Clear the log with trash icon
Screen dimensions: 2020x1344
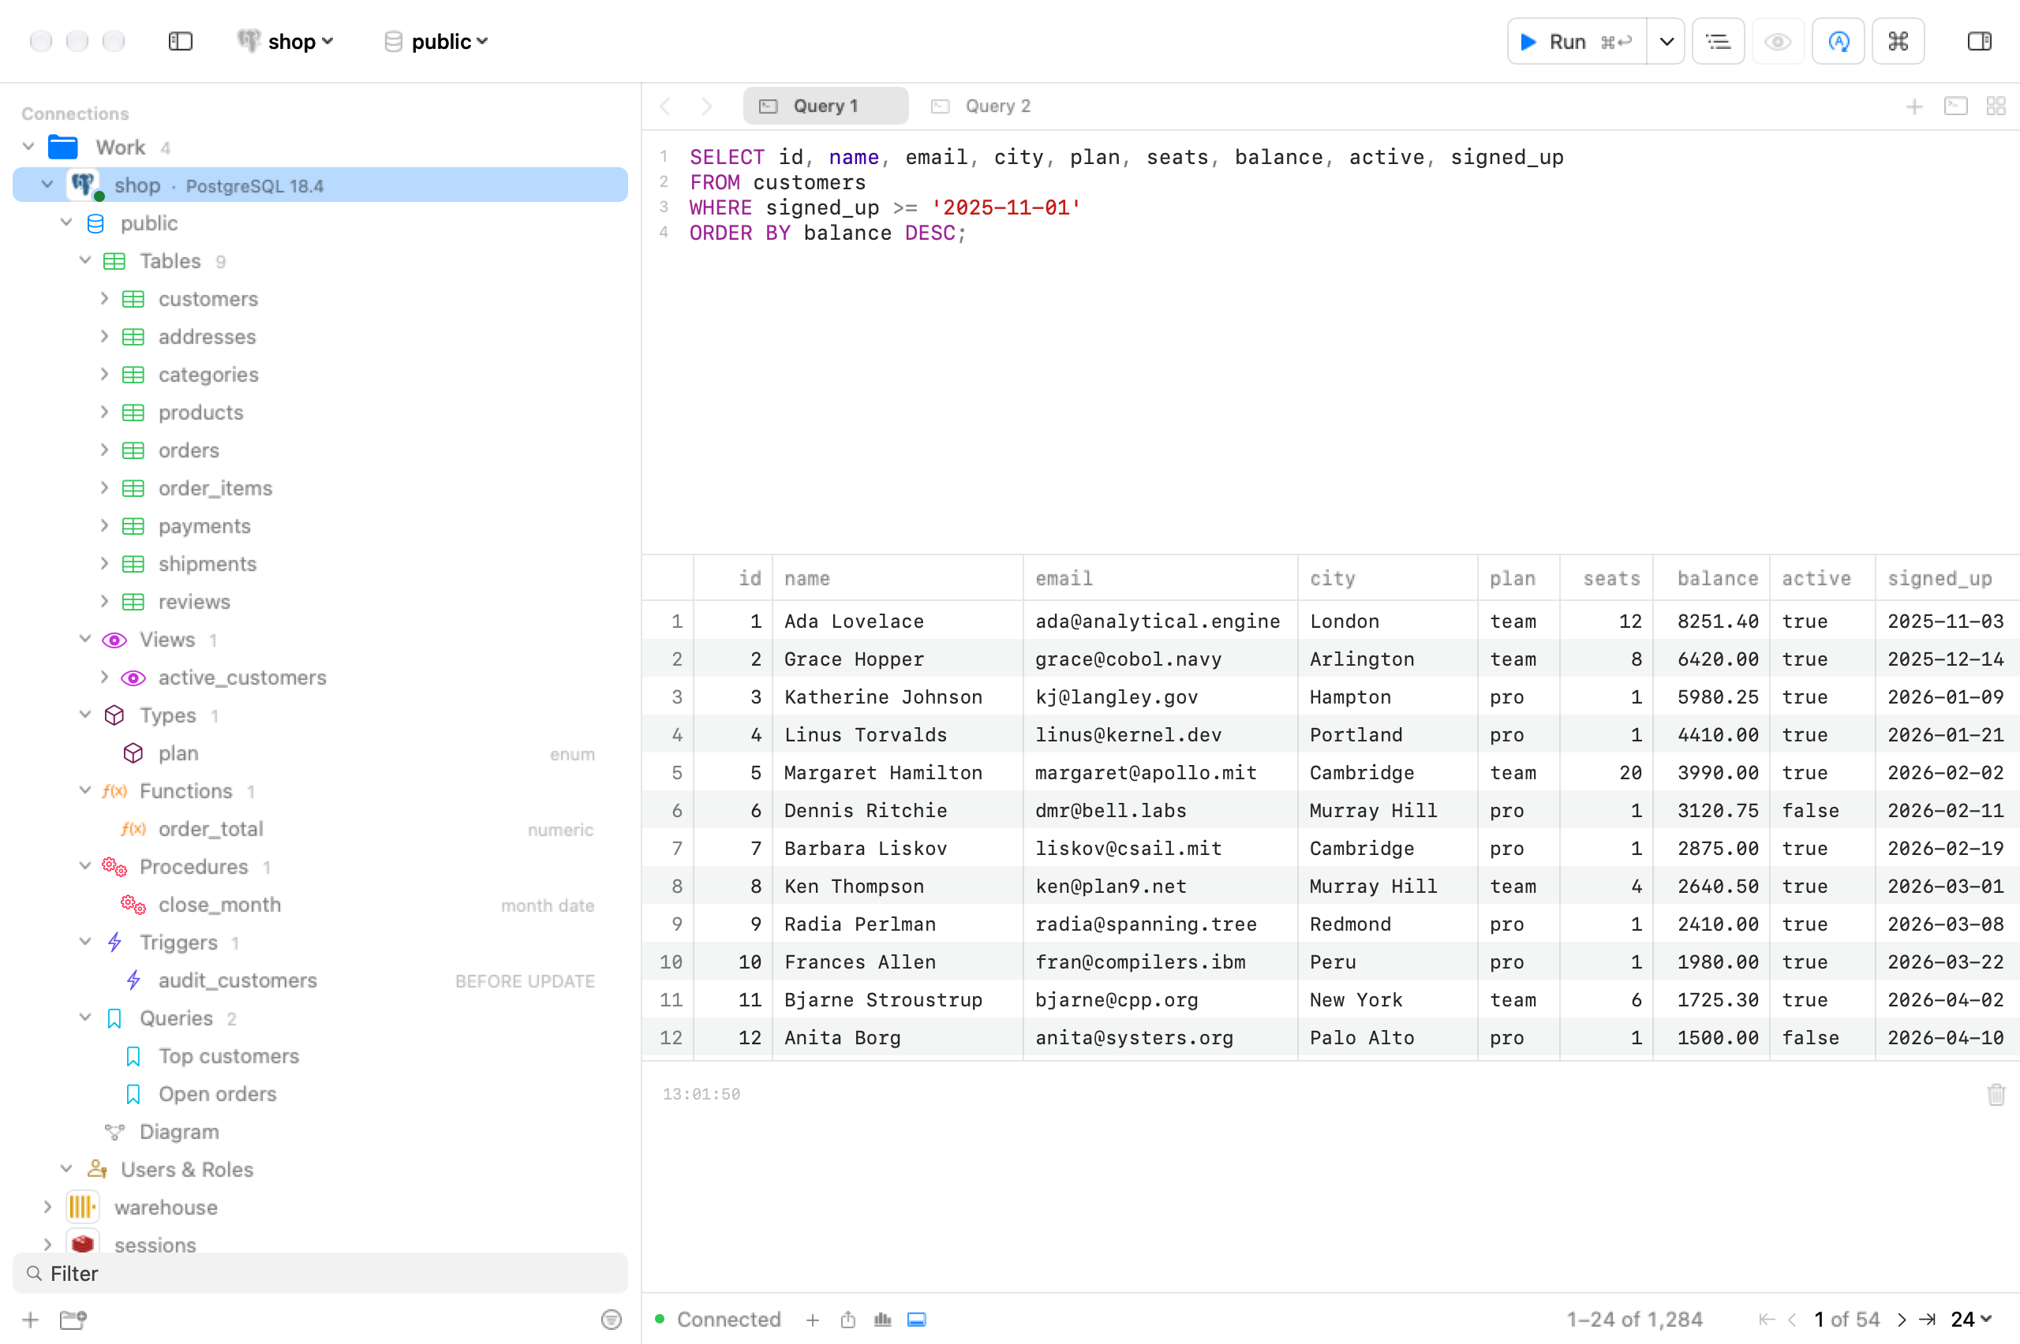click(1996, 1094)
